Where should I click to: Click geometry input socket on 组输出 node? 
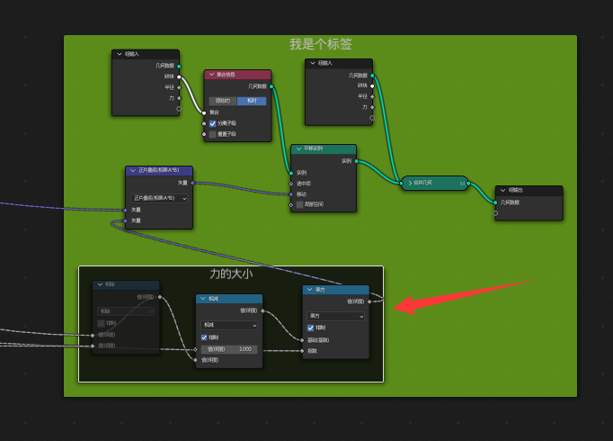click(x=495, y=202)
